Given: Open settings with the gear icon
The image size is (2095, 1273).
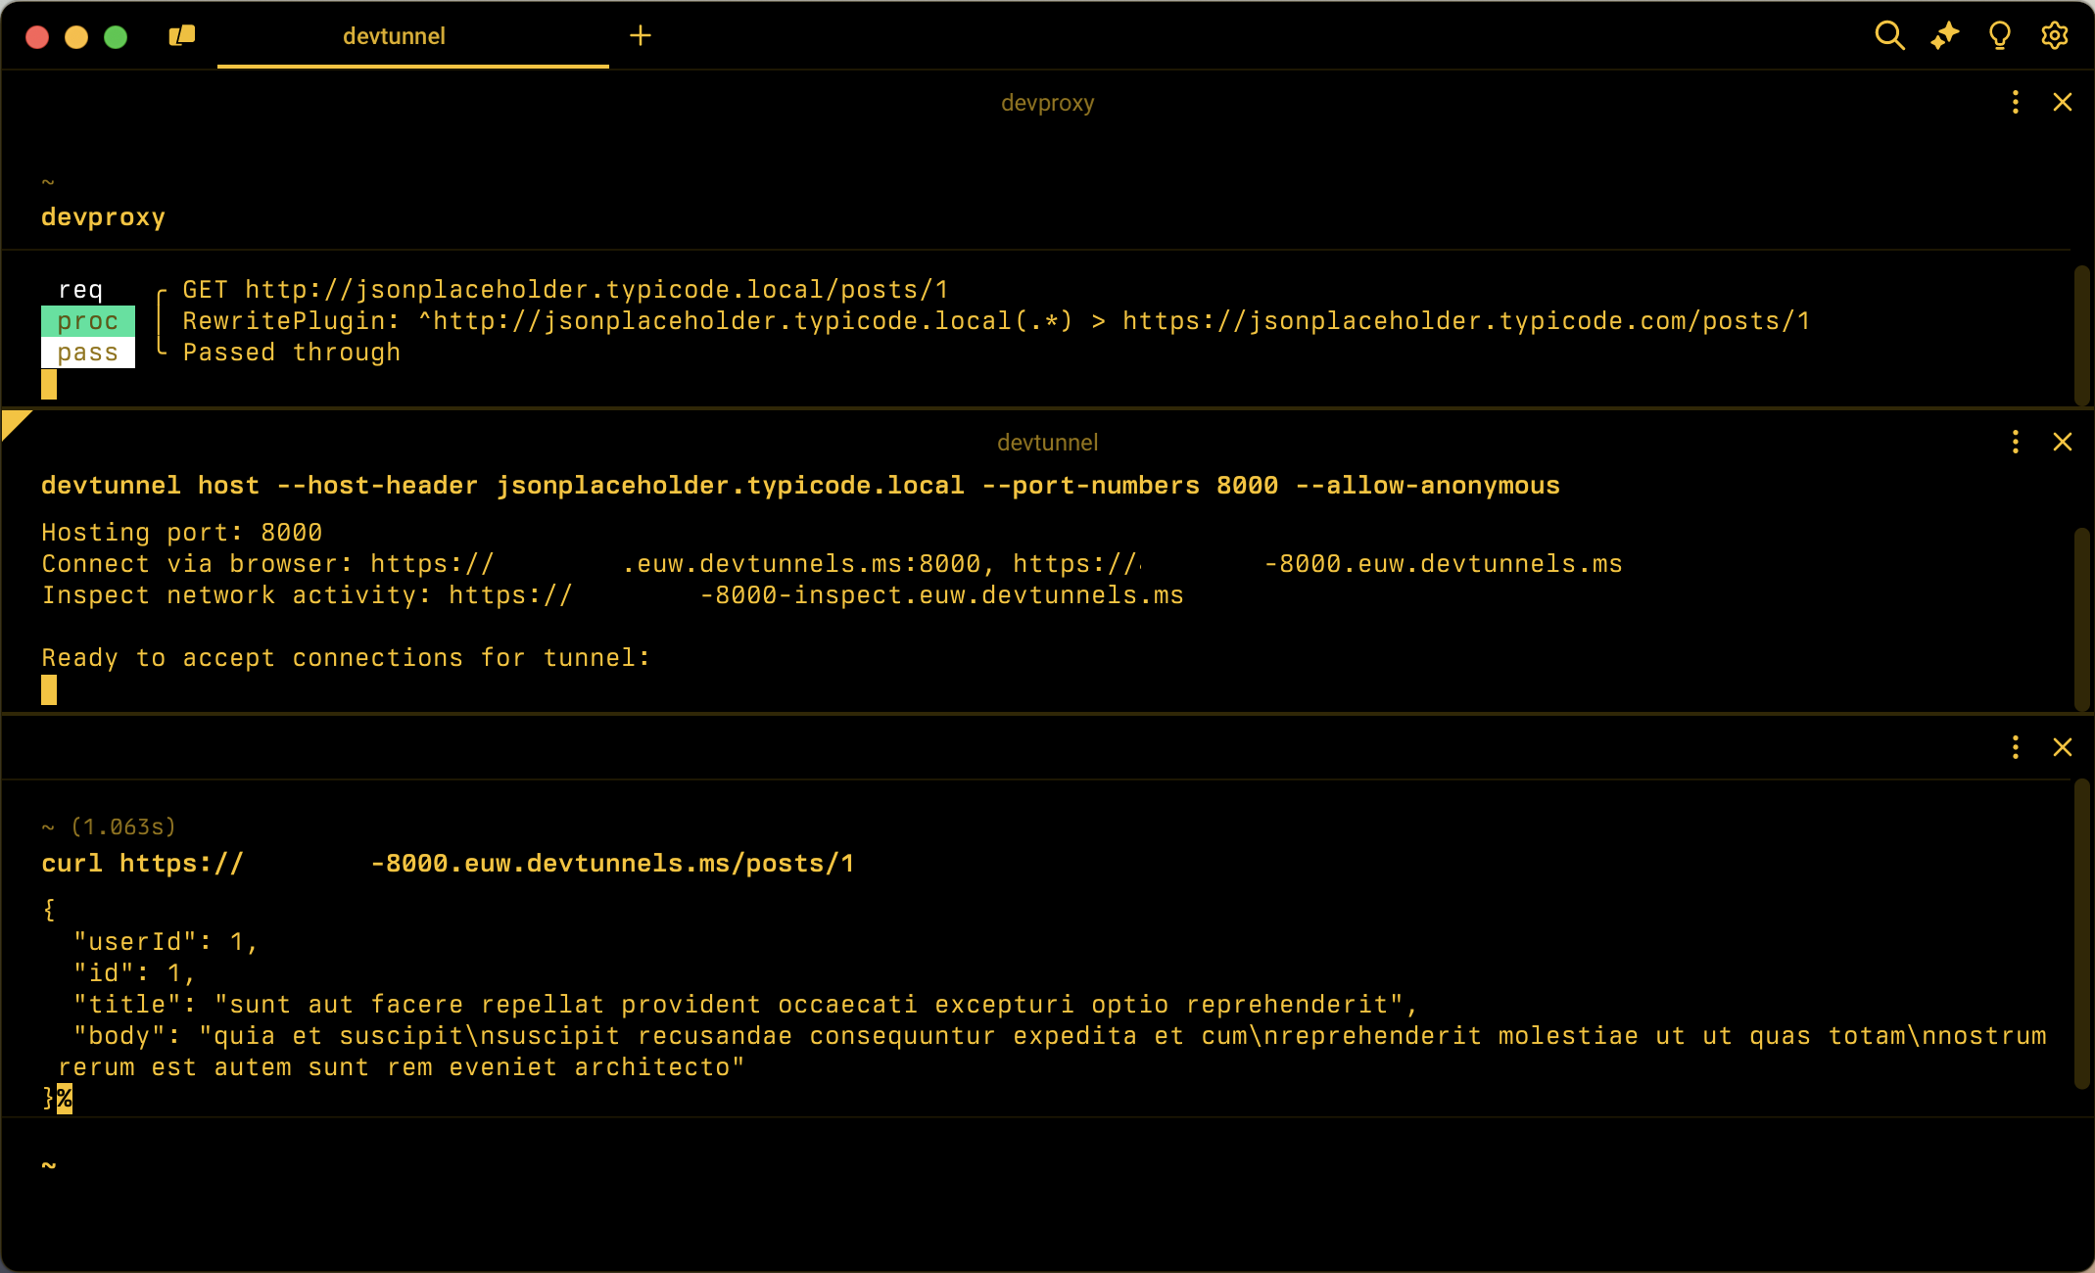Looking at the screenshot, I should tap(2054, 35).
